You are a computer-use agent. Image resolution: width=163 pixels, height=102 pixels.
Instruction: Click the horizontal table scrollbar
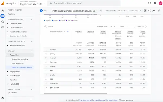point(76,94)
